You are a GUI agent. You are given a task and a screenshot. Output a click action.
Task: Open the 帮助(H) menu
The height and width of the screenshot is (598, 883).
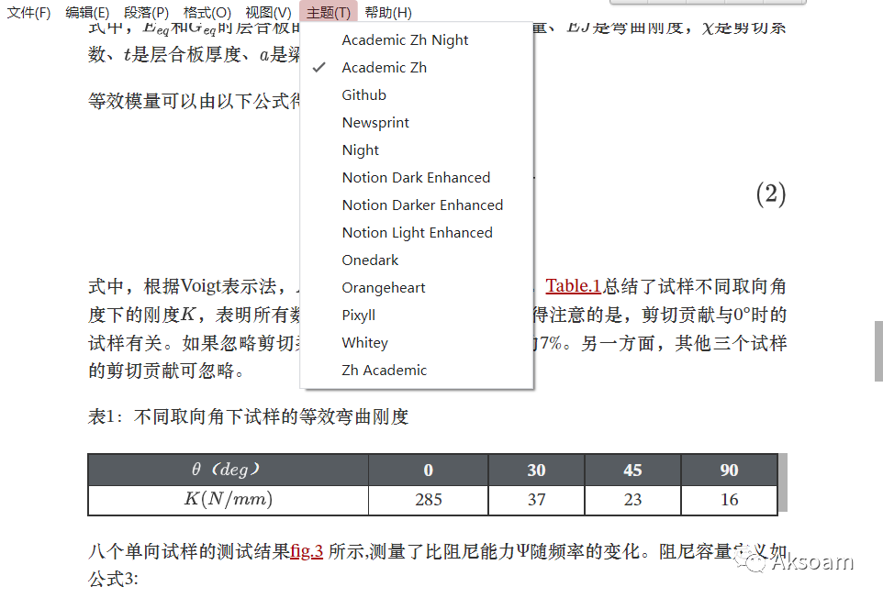[x=386, y=13]
